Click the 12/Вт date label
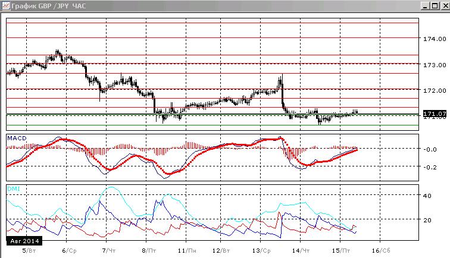 221,251
